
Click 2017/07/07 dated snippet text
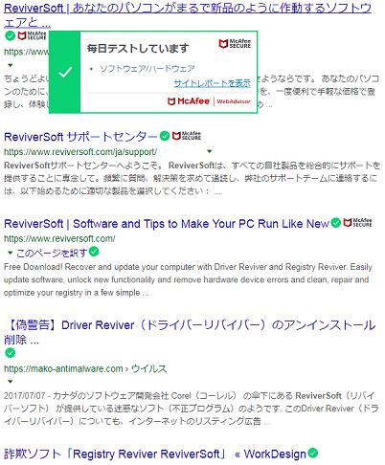[x=192, y=409]
